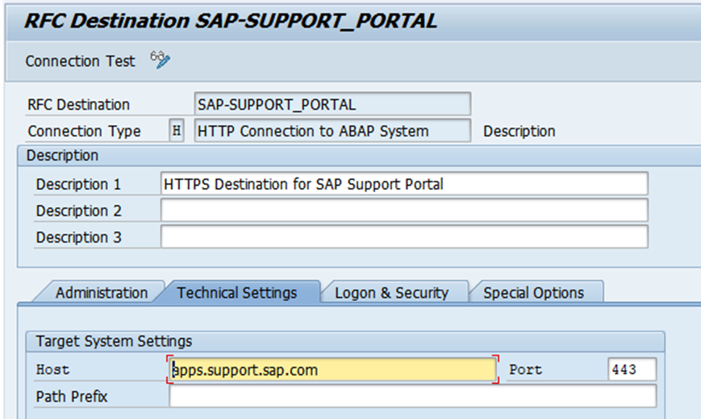Click the Description label beside Connection Type

(519, 131)
